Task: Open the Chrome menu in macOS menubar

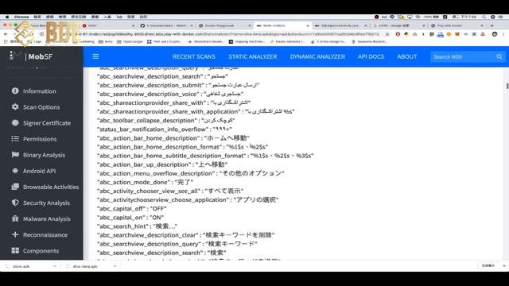Action: [x=21, y=17]
